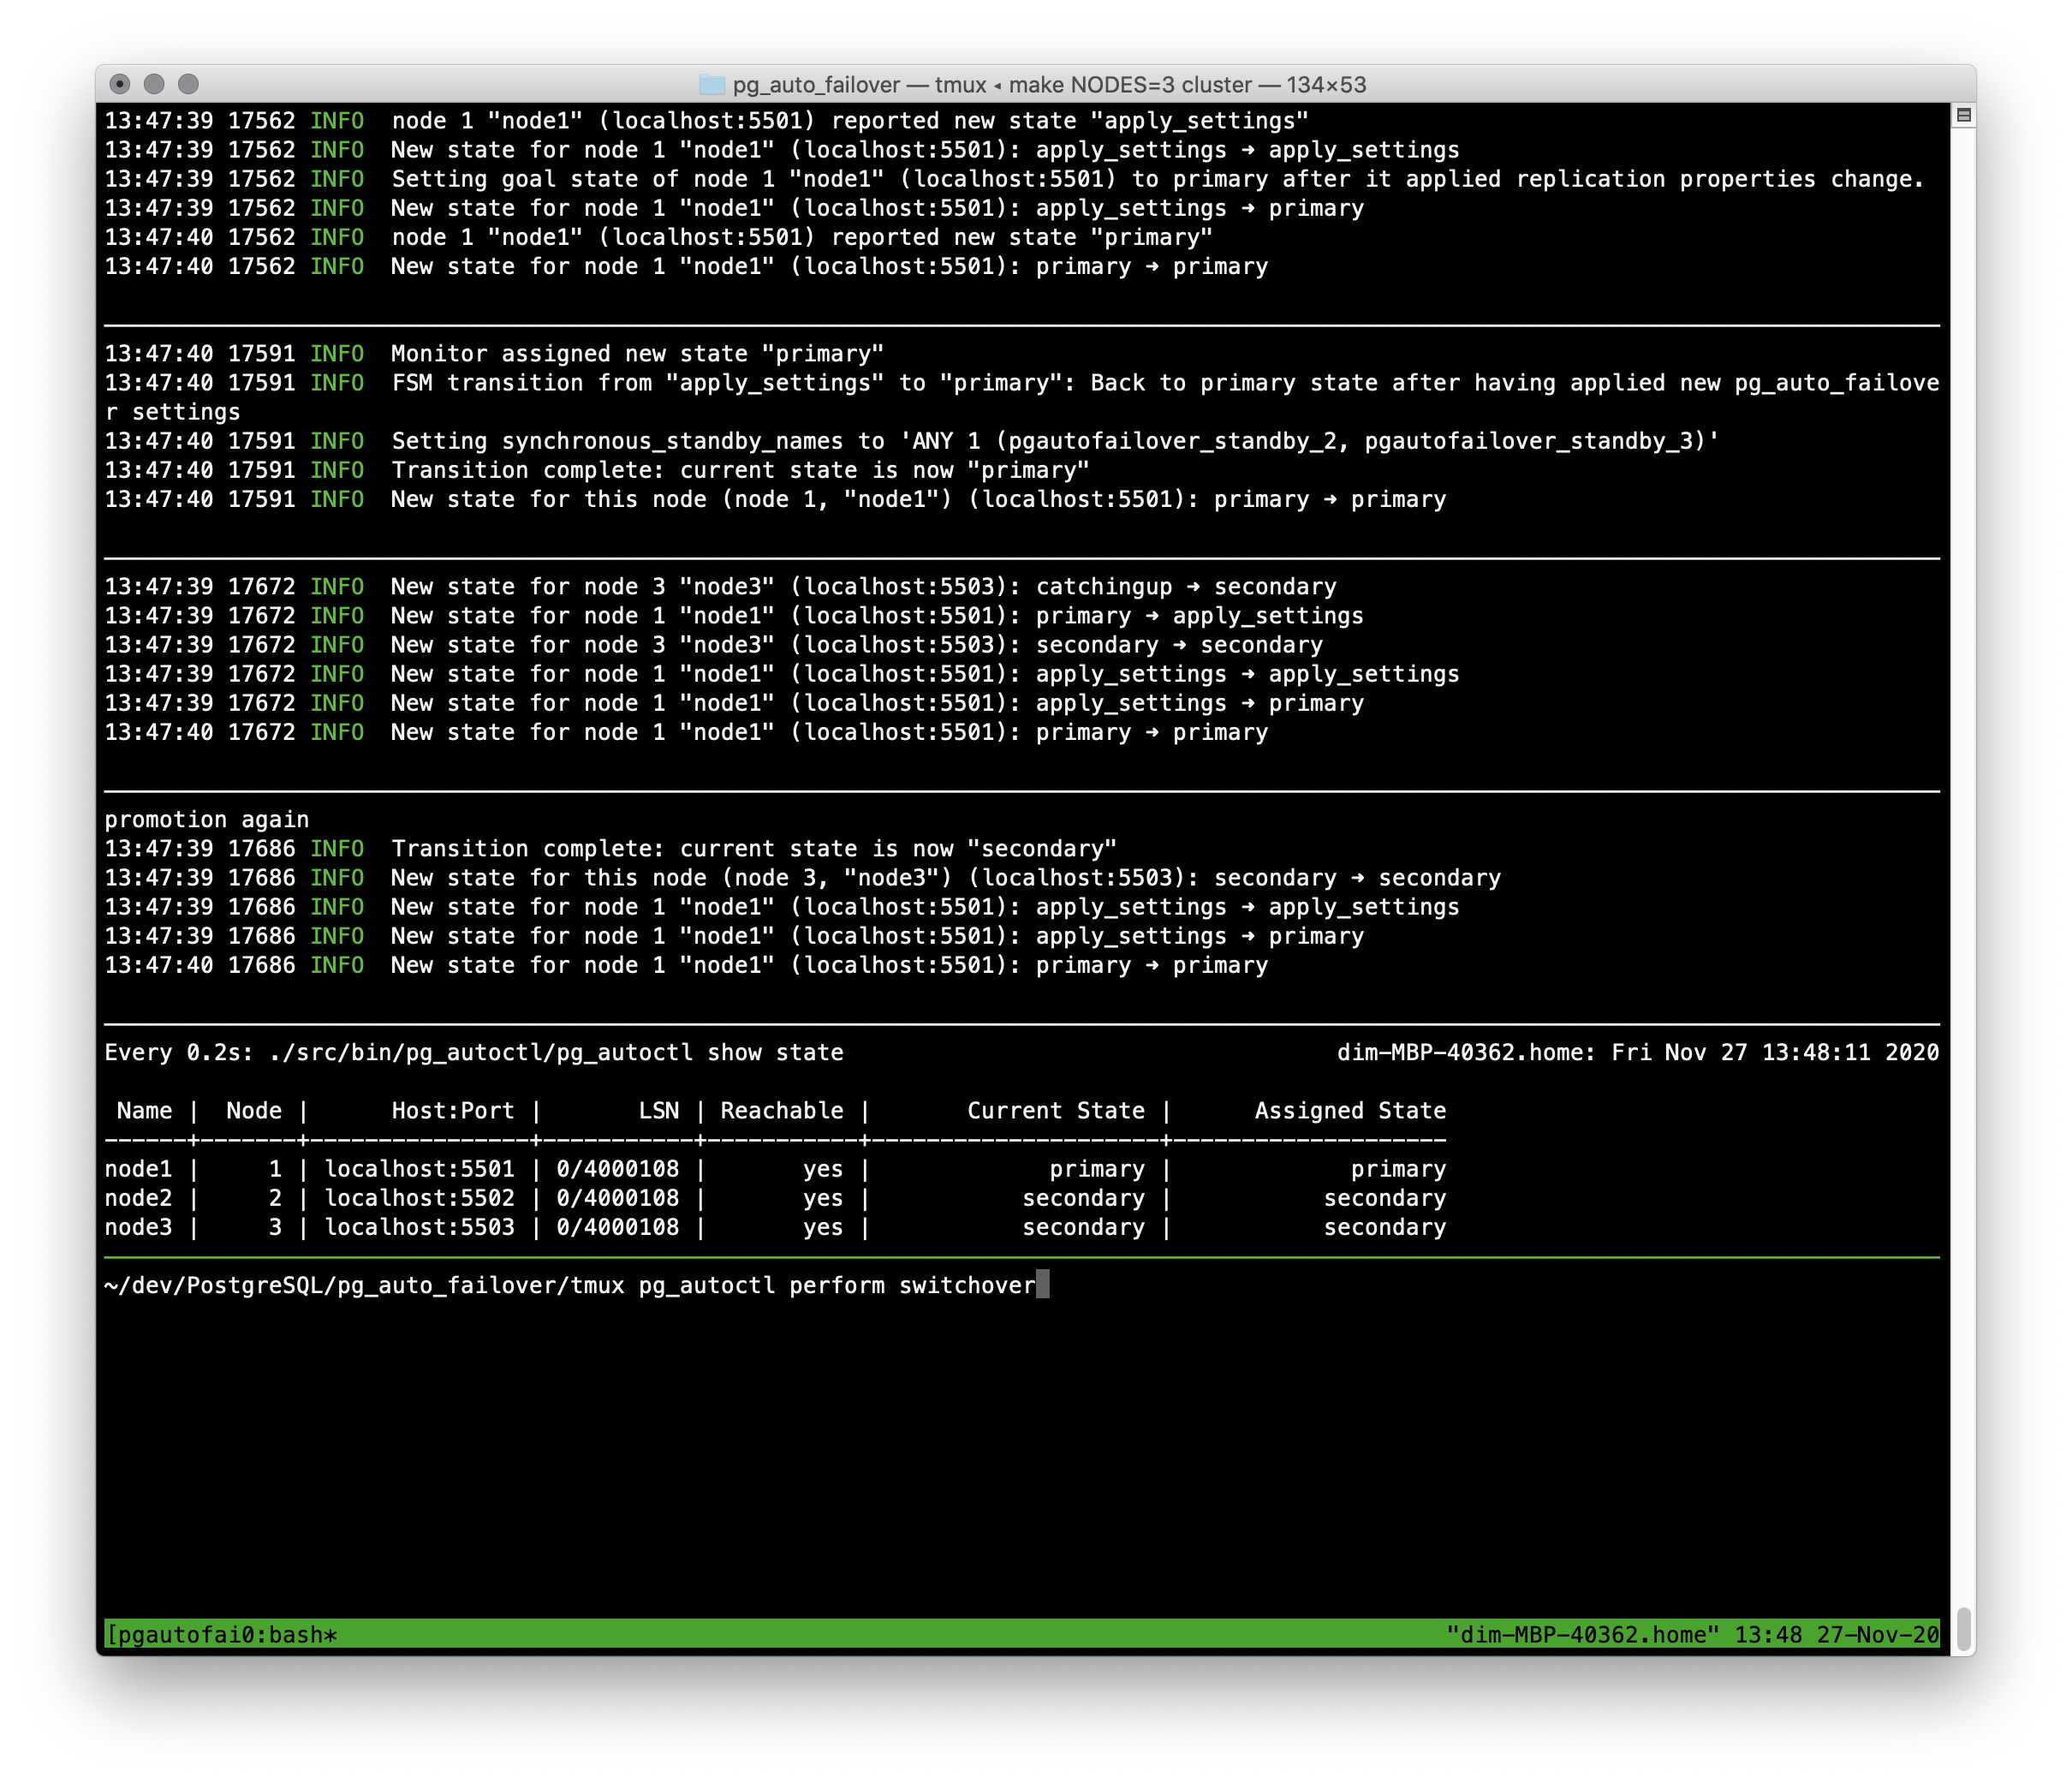Click the 'Name' column header
The image size is (2072, 1783).
[145, 1110]
